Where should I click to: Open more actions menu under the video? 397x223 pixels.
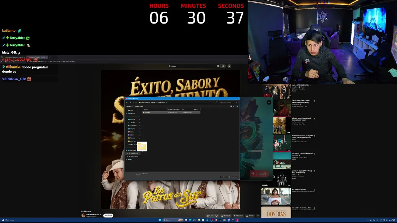pos(258,216)
